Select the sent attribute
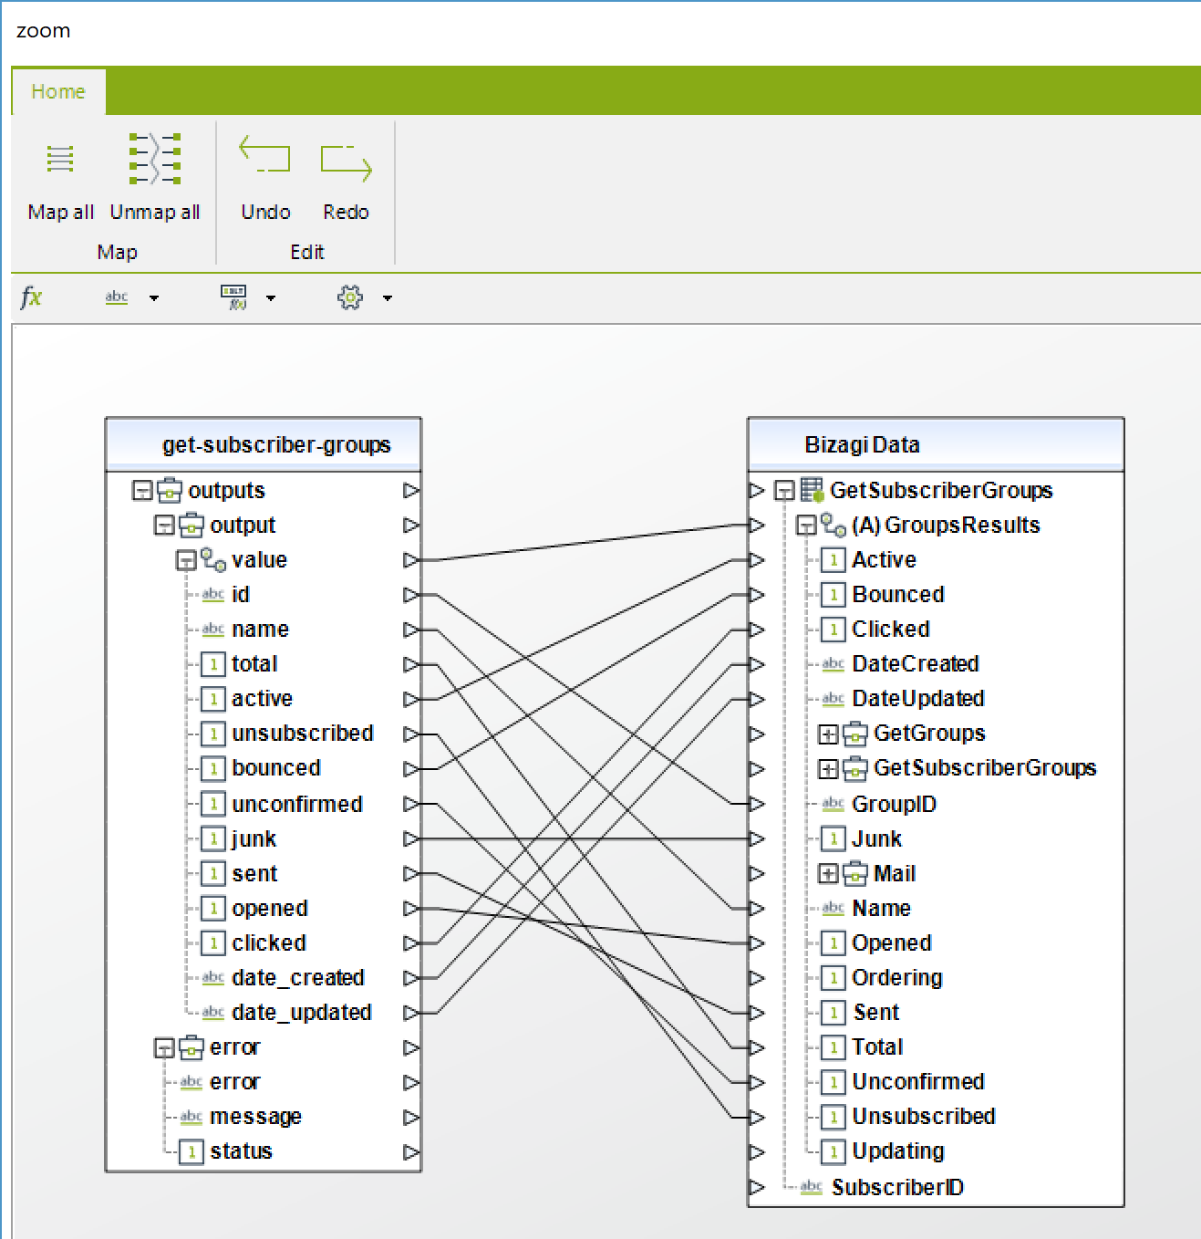1201x1239 pixels. (254, 874)
